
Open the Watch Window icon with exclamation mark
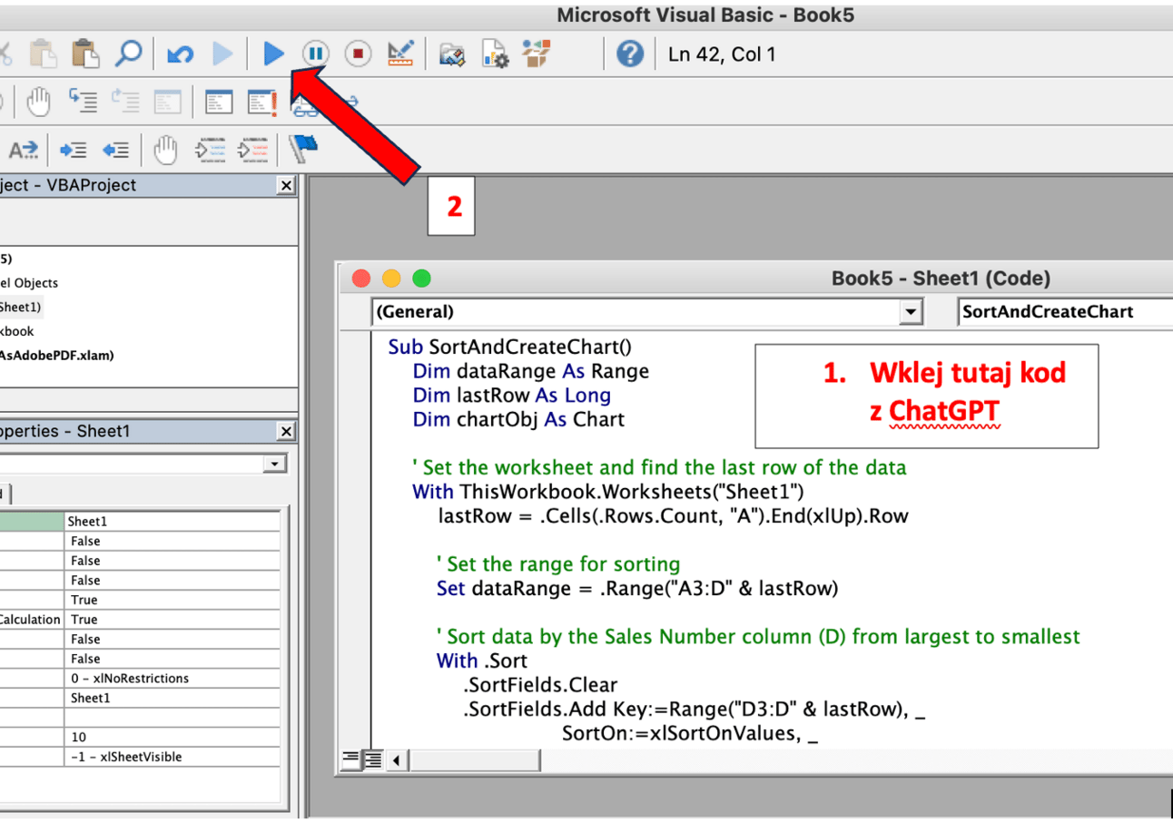click(262, 102)
